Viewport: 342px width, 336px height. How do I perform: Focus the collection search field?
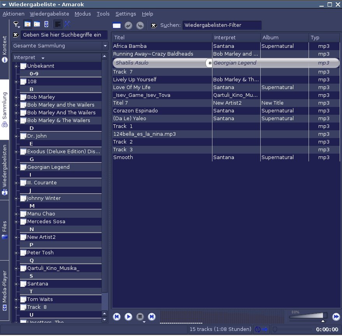click(x=64, y=35)
